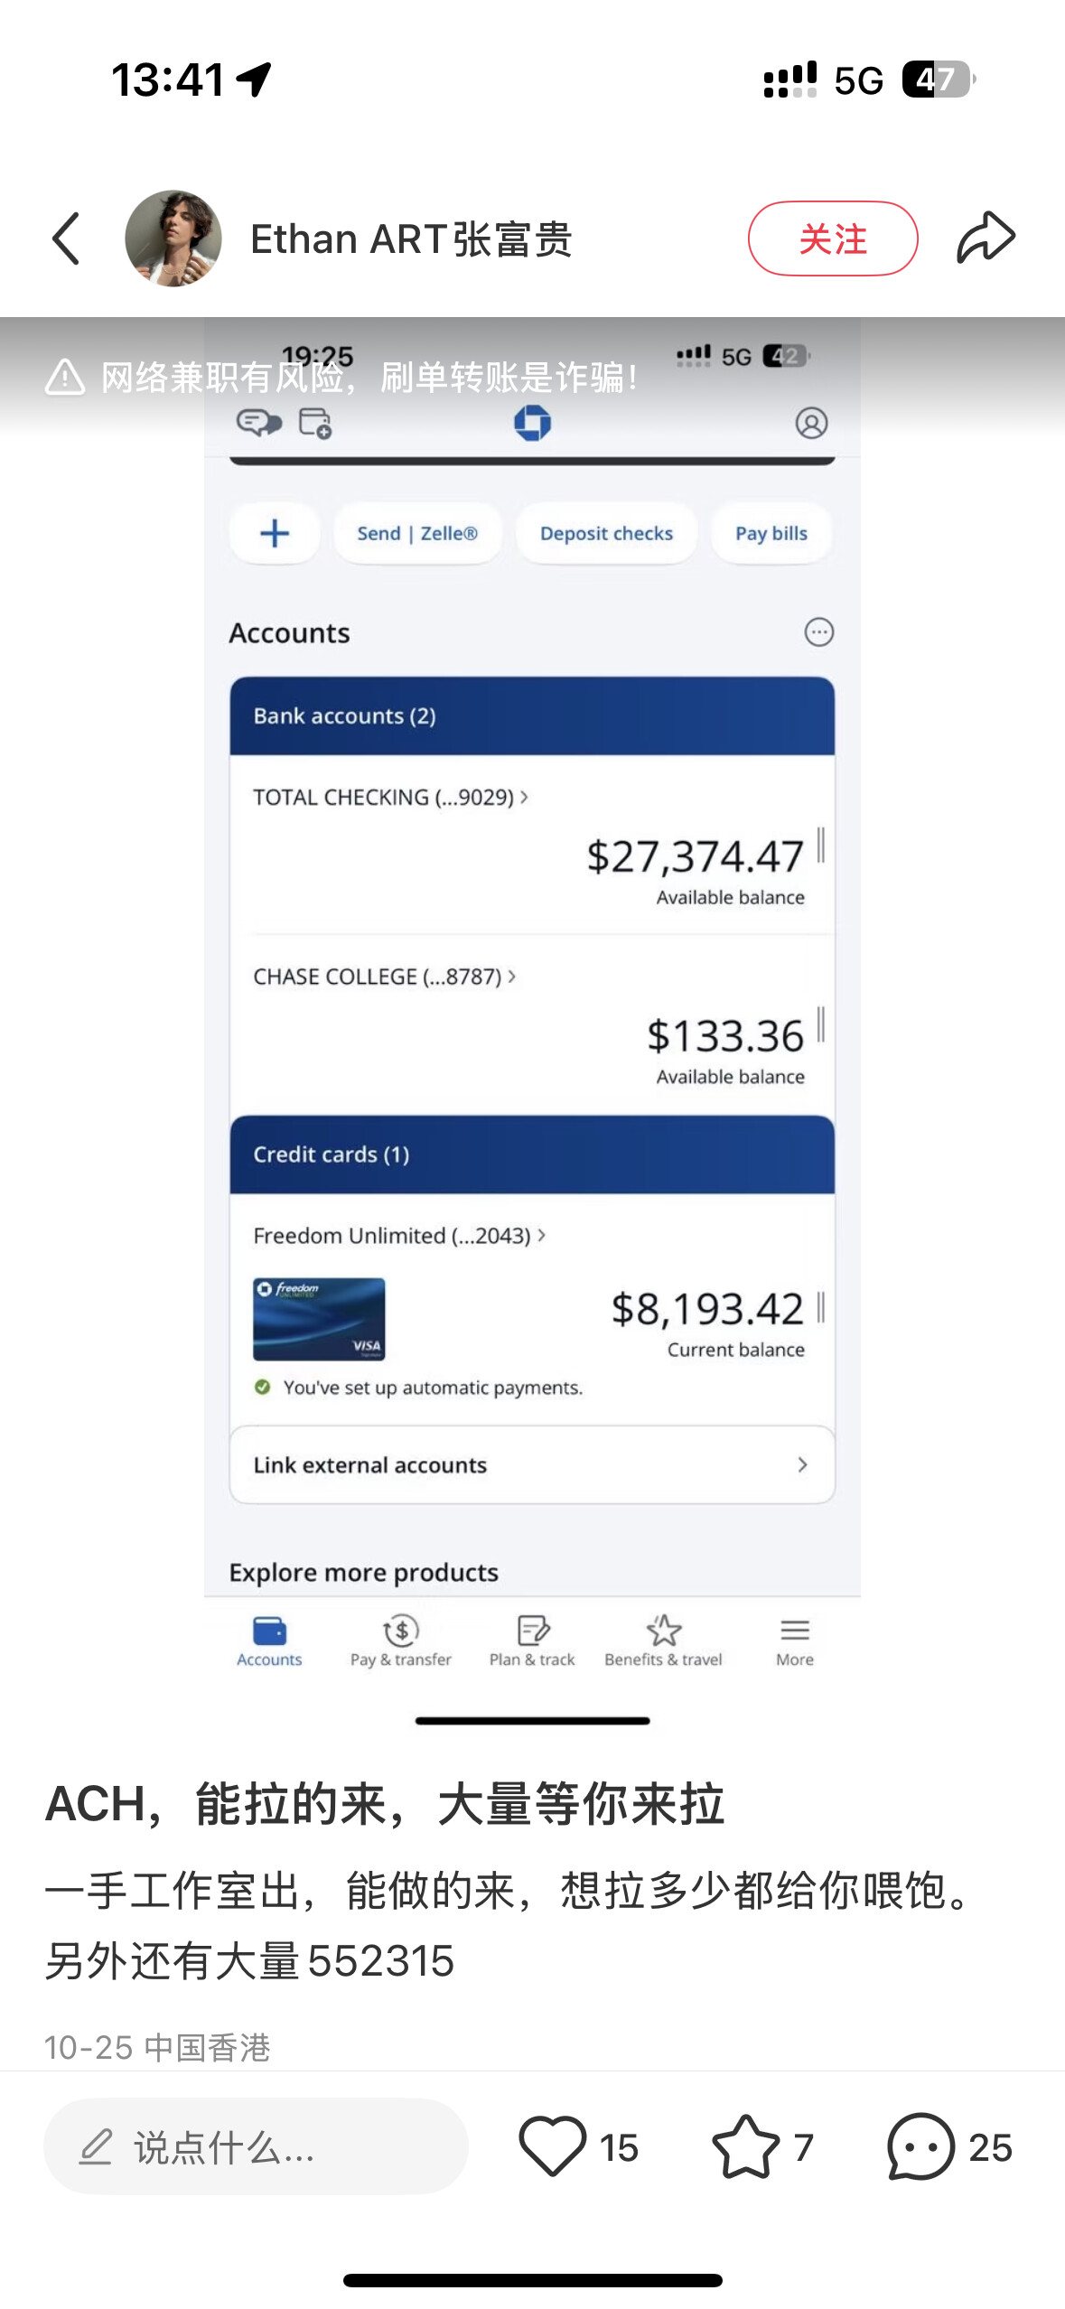Open the author's profile avatar
The width and height of the screenshot is (1065, 2309).
173,238
